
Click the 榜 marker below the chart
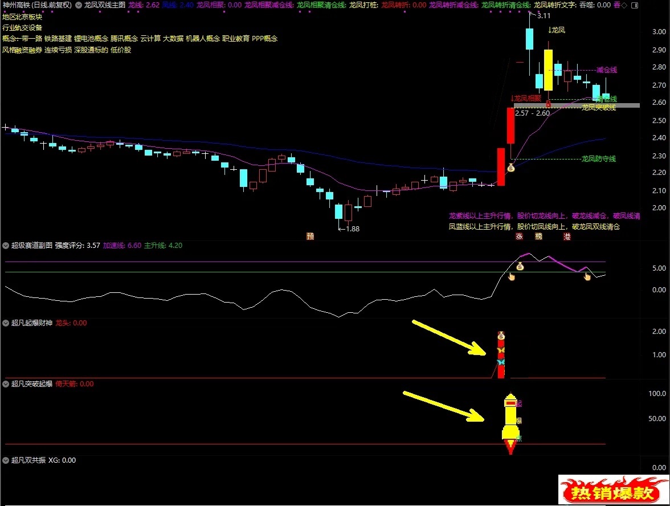pos(538,236)
